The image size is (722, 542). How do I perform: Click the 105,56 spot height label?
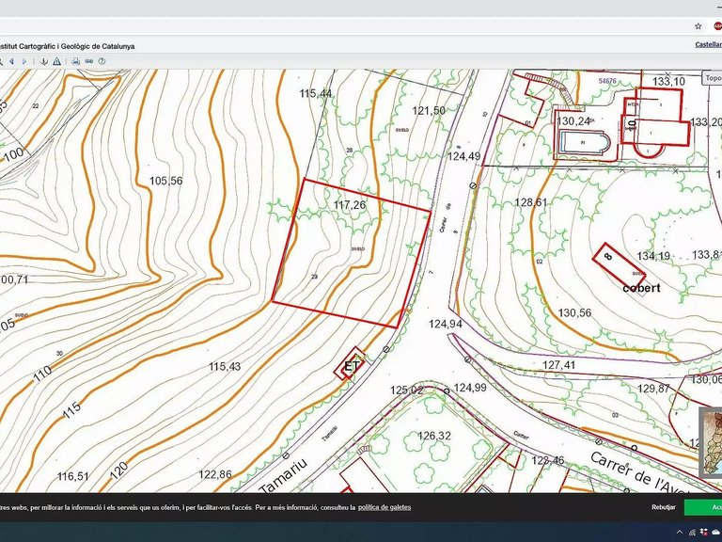(x=165, y=181)
